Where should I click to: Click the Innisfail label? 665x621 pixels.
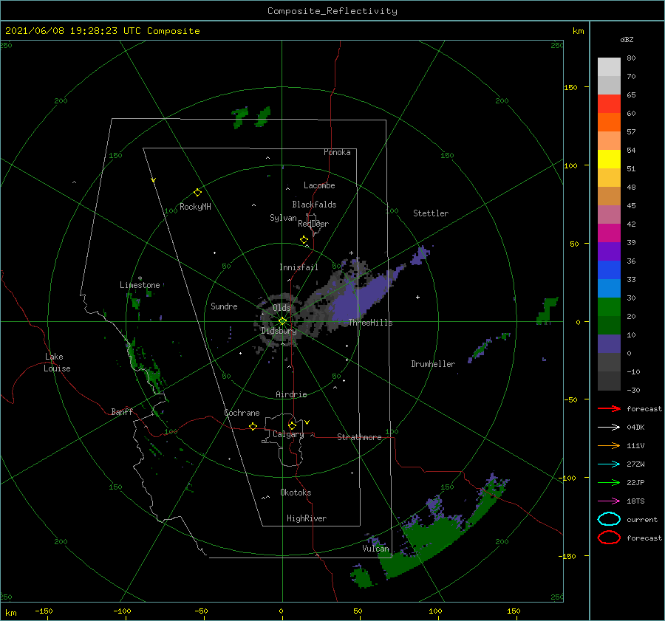(x=299, y=267)
